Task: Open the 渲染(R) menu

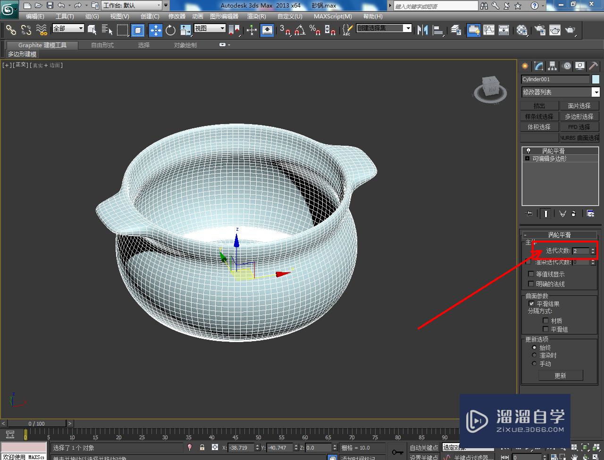Action: [x=257, y=16]
